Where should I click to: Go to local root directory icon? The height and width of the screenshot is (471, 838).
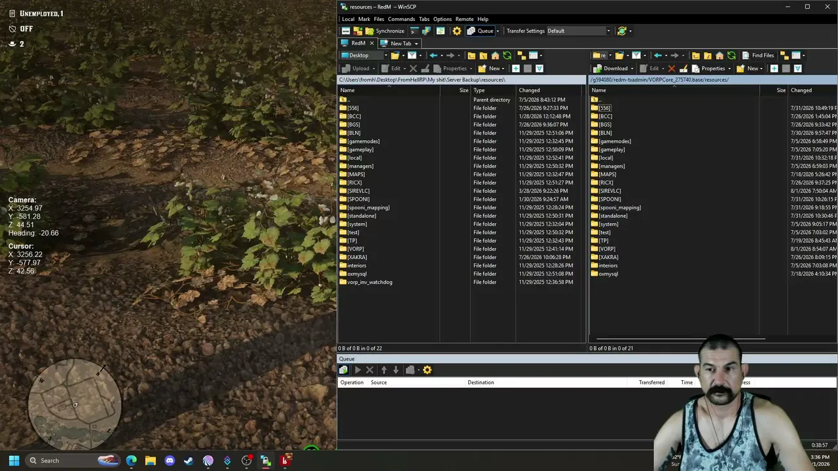(483, 56)
